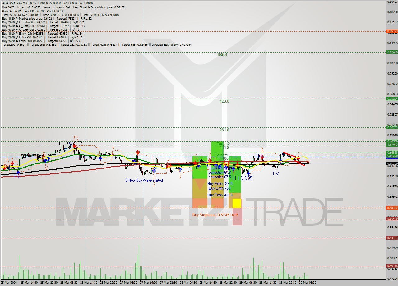Click the orange 0.85779 price tag
Viewport: 398px width, 286px height.
point(392,31)
